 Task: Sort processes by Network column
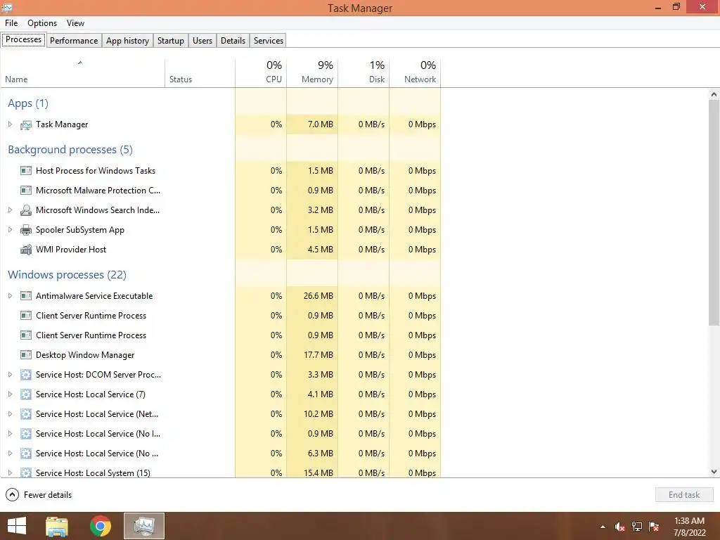point(415,73)
